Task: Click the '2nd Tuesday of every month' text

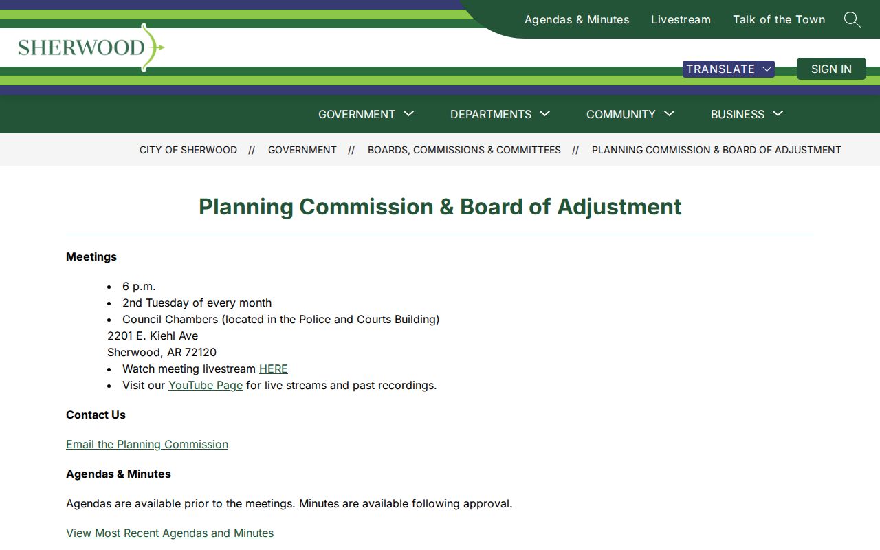Action: point(197,302)
